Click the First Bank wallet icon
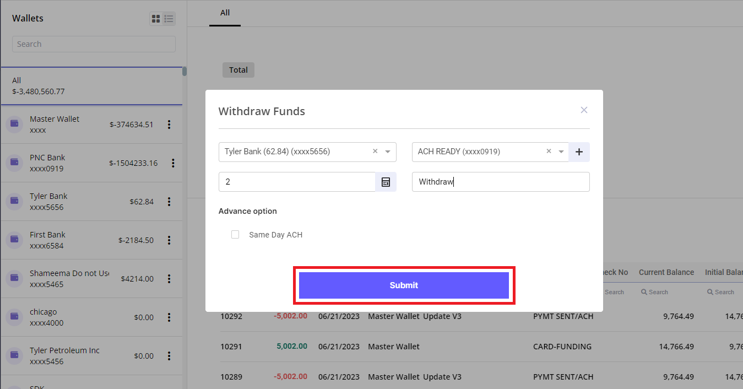 click(x=14, y=240)
